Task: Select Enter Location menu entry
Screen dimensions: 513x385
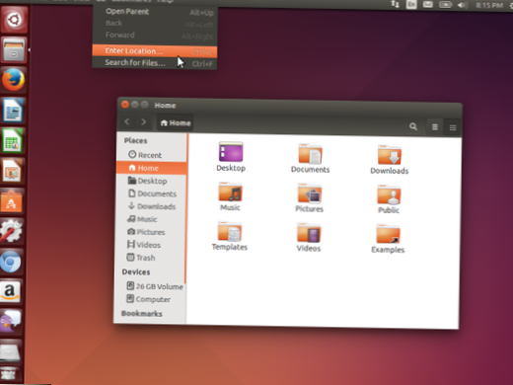Action: point(155,51)
